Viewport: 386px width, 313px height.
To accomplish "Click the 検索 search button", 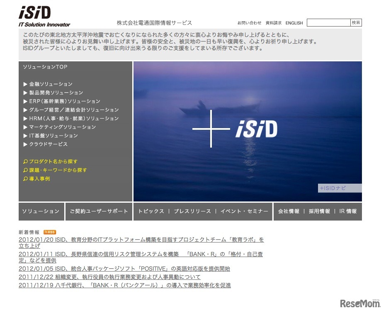I will (x=356, y=23).
